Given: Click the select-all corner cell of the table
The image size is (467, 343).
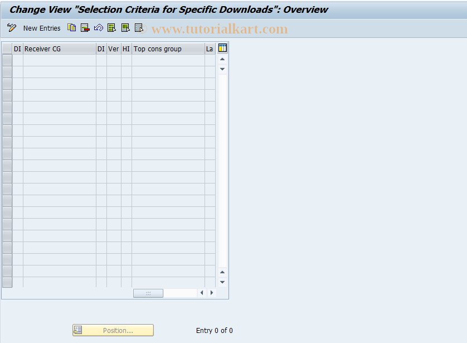Looking at the screenshot, I should [7, 49].
